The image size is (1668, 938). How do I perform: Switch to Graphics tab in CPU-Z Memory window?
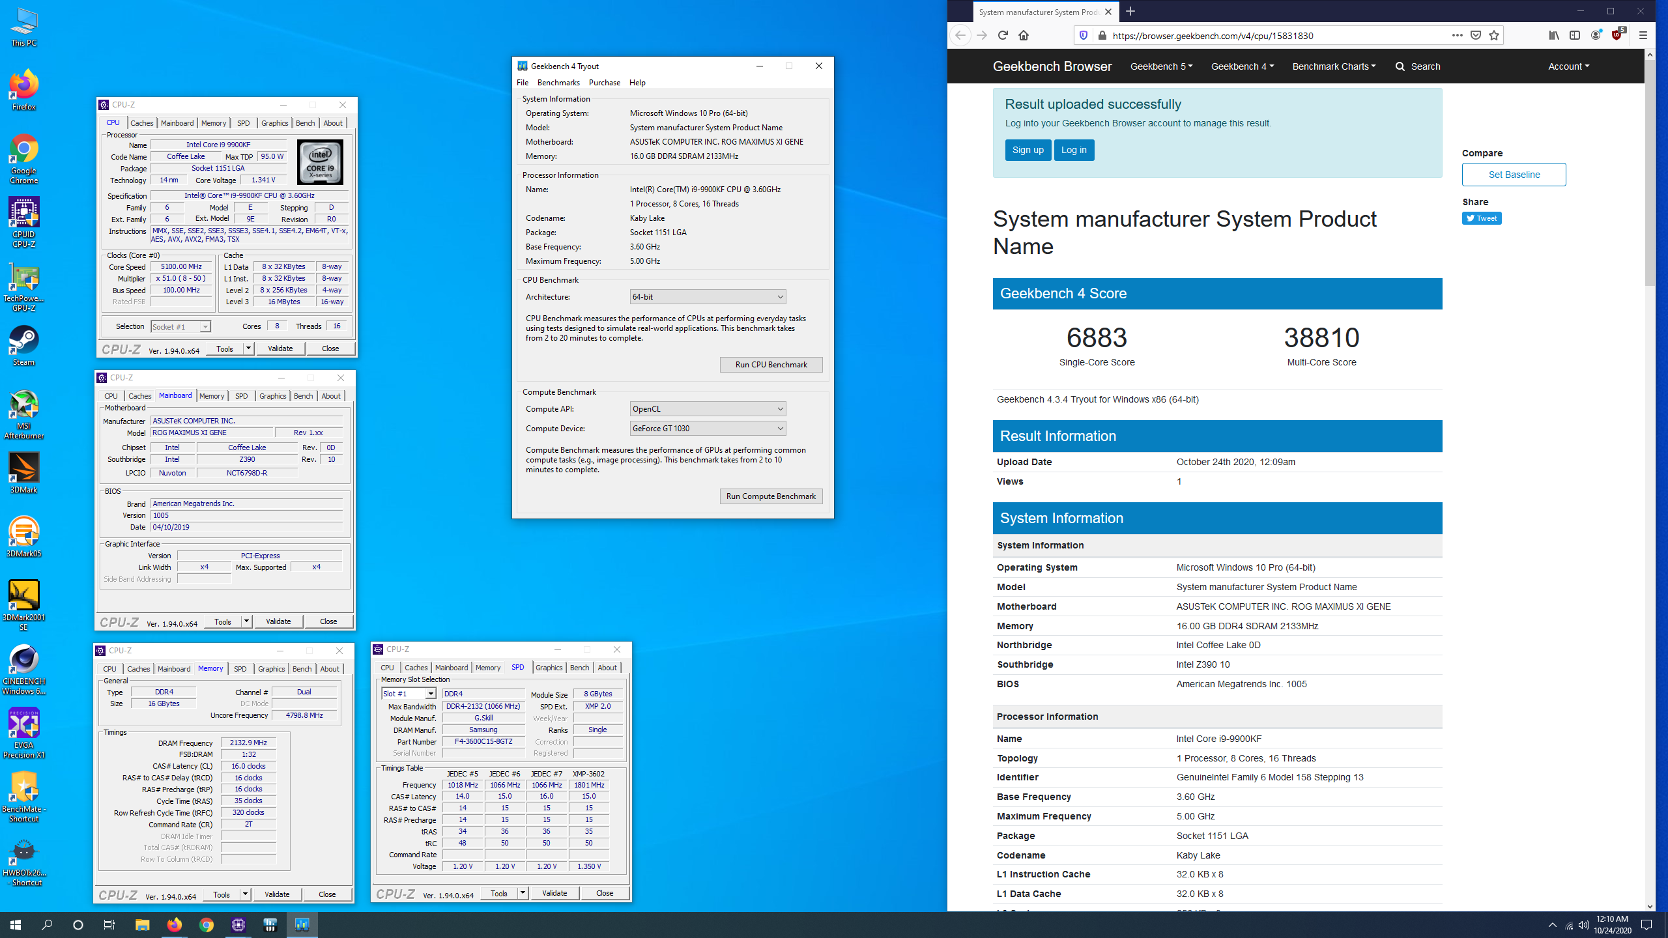click(x=271, y=669)
